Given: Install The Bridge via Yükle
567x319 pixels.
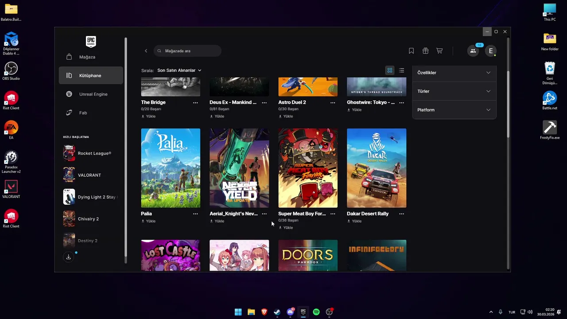Looking at the screenshot, I should coord(148,117).
